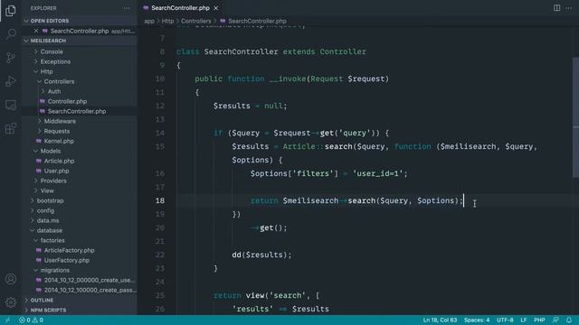This screenshot has width=579, height=325.
Task: Change language mode PHP in status bar
Action: click(x=539, y=320)
